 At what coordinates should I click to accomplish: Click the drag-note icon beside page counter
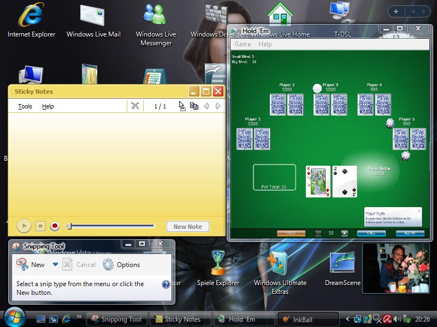182,106
